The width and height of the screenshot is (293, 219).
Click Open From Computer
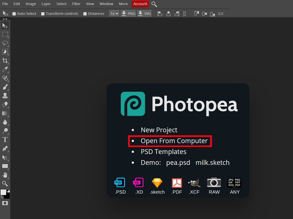174,141
